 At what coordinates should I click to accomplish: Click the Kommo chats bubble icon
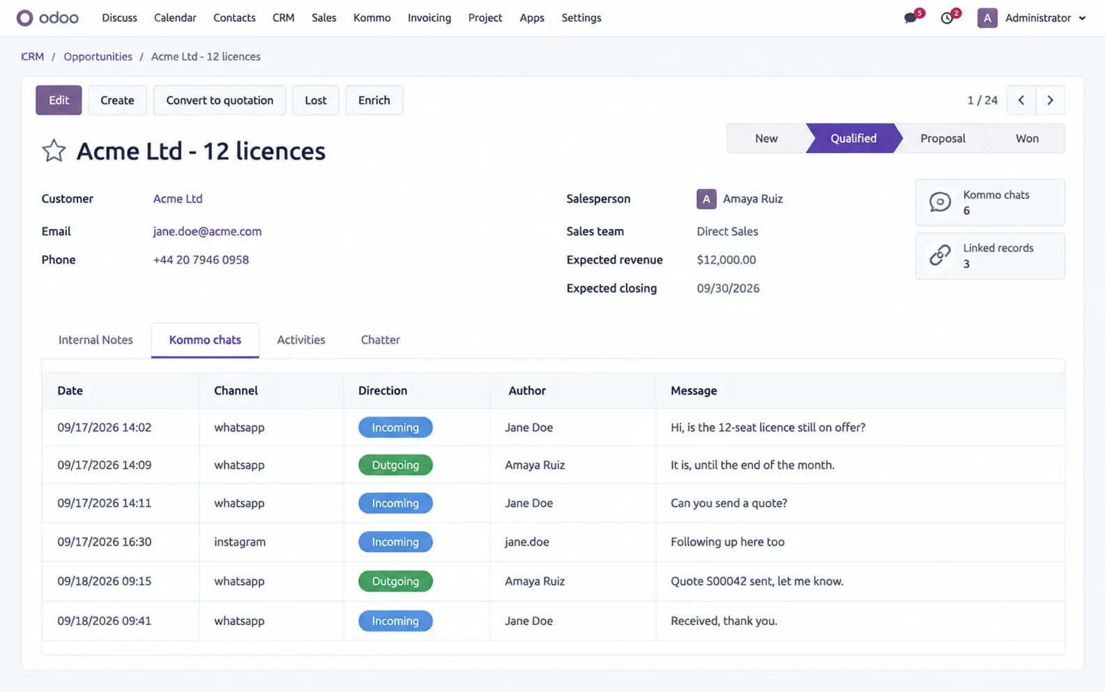coord(940,202)
